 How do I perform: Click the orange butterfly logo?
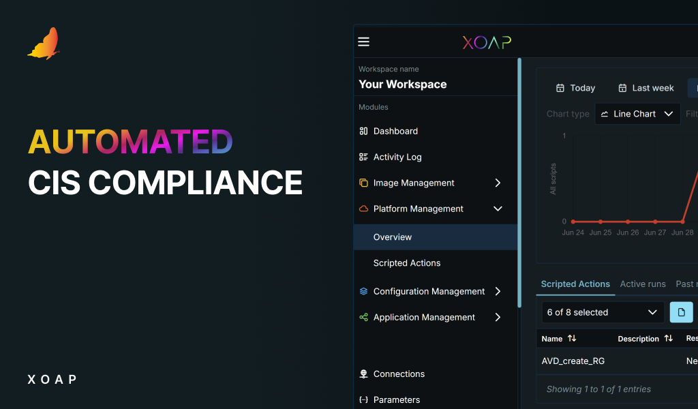44,44
